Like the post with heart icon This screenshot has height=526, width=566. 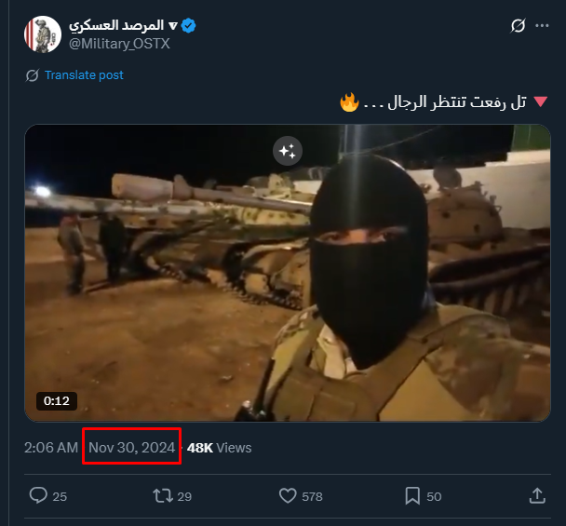[x=288, y=495]
